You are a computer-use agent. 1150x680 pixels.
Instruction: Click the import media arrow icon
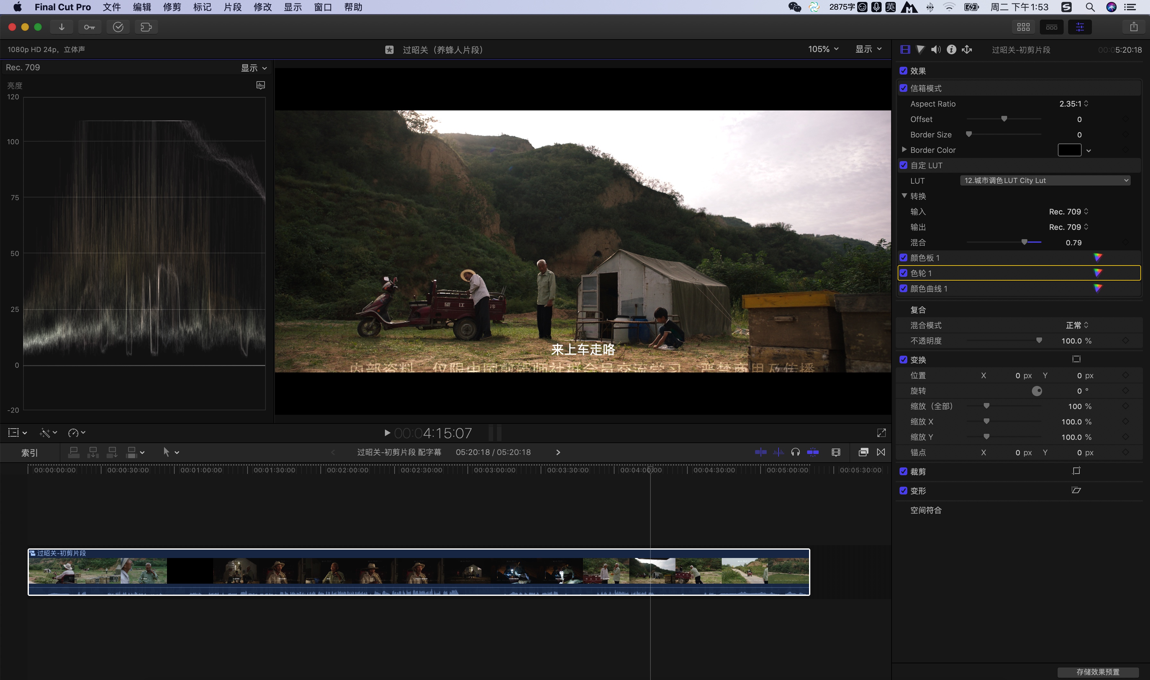61,27
